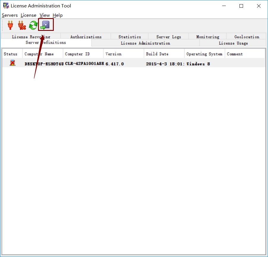
Task: Sort by the Computer Name column header
Action: pos(43,54)
